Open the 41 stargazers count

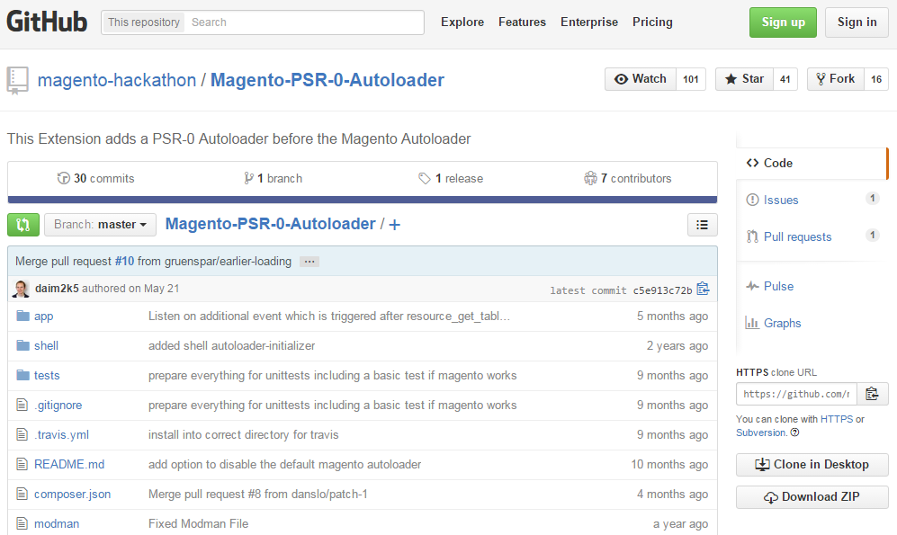[785, 79]
